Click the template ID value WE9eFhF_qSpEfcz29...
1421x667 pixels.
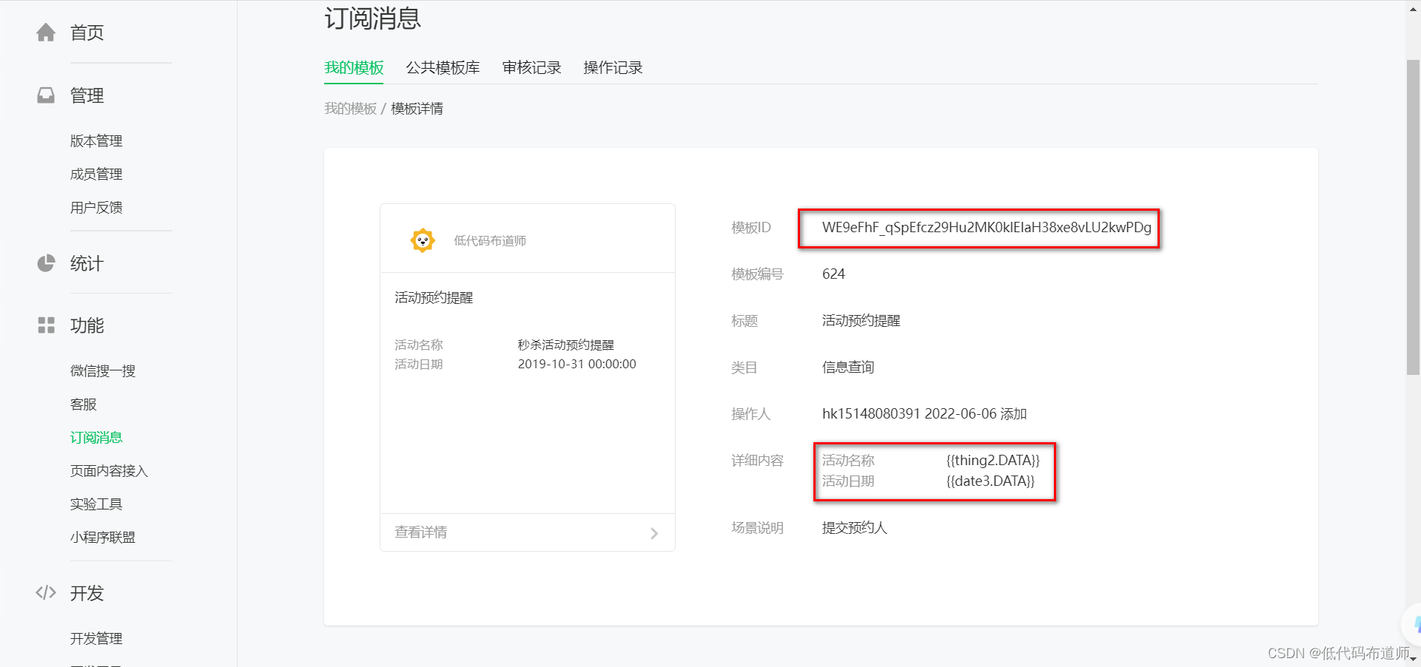point(987,227)
